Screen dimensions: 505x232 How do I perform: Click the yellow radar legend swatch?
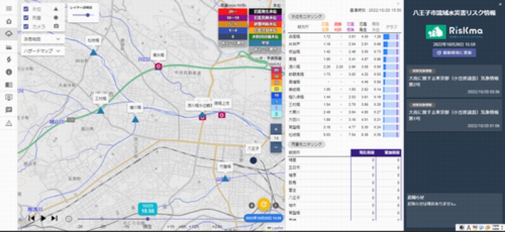point(276,89)
